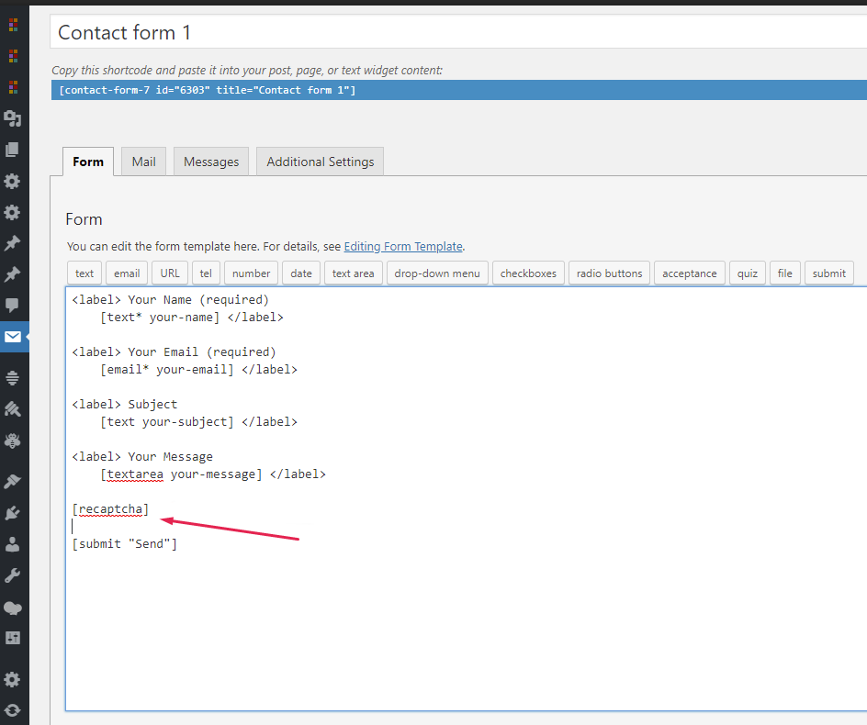
Task: Switch to the Mail tab
Action: coord(143,162)
